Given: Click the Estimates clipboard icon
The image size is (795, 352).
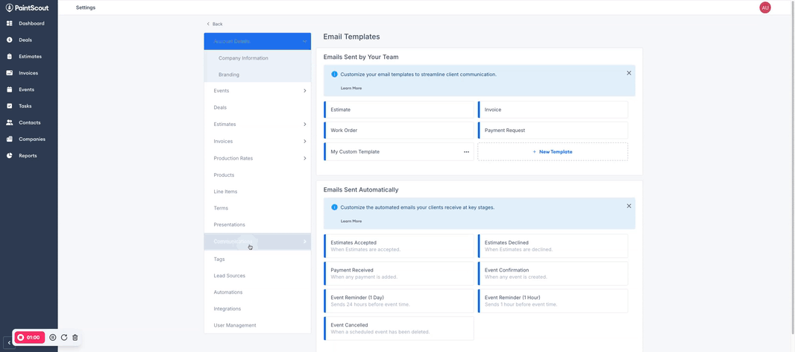Looking at the screenshot, I should (x=9, y=56).
